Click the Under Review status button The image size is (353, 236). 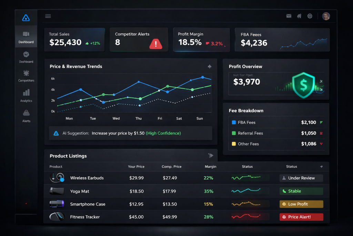click(301, 178)
